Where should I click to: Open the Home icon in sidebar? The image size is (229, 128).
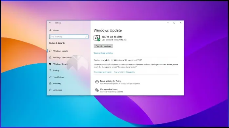coord(51,30)
